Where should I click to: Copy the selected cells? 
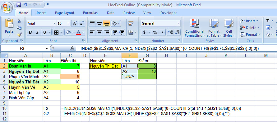(x=19, y=28)
